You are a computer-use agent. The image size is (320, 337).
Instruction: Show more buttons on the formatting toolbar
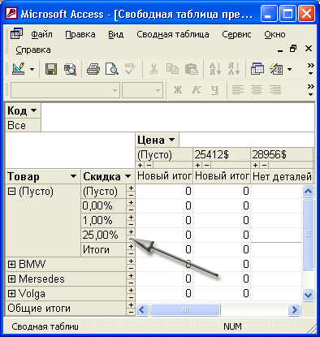click(310, 90)
